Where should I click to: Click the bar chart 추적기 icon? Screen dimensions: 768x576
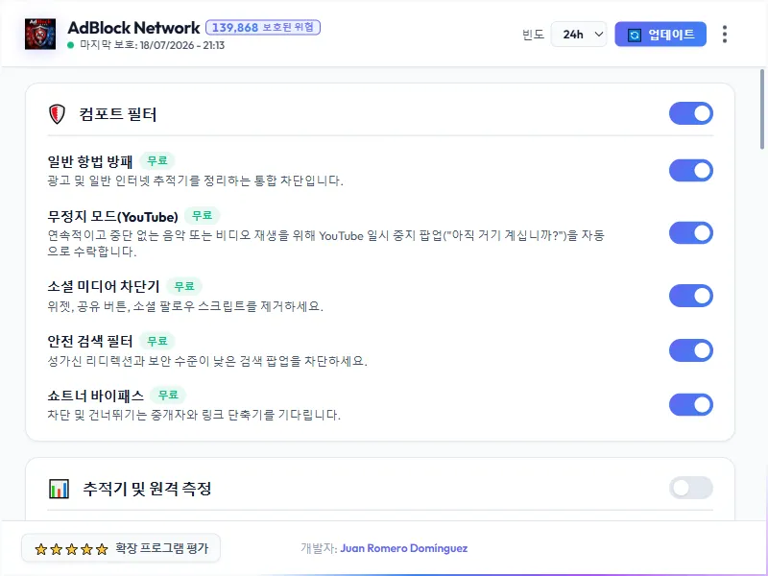59,489
